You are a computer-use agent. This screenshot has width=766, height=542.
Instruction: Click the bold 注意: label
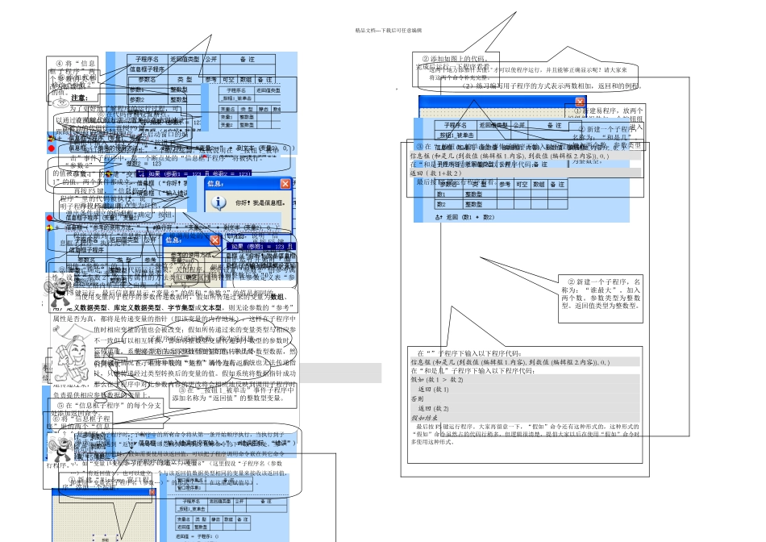79,98
